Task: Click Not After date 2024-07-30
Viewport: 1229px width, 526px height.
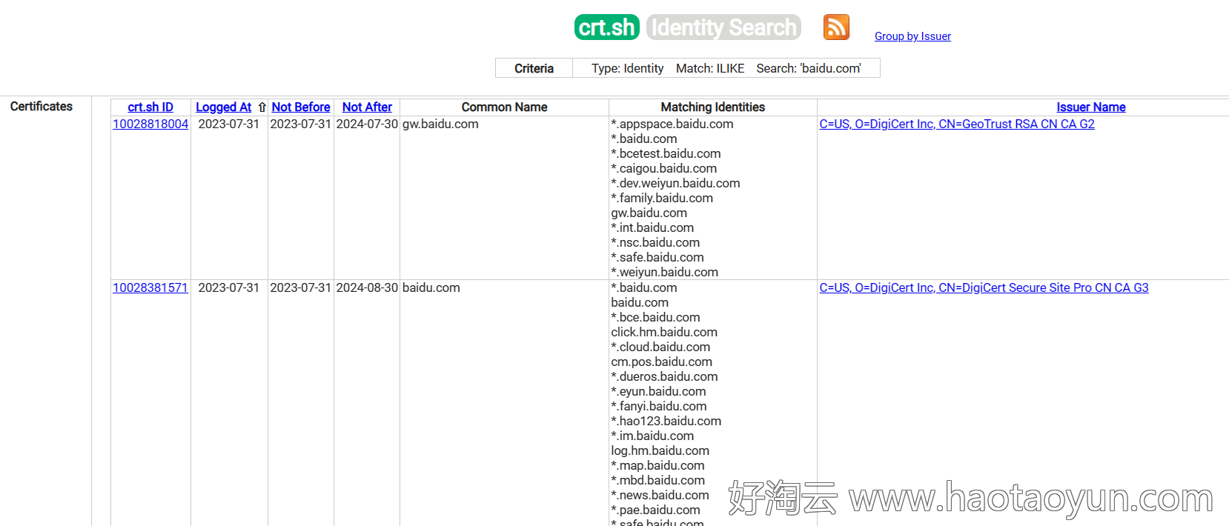Action: [x=367, y=124]
